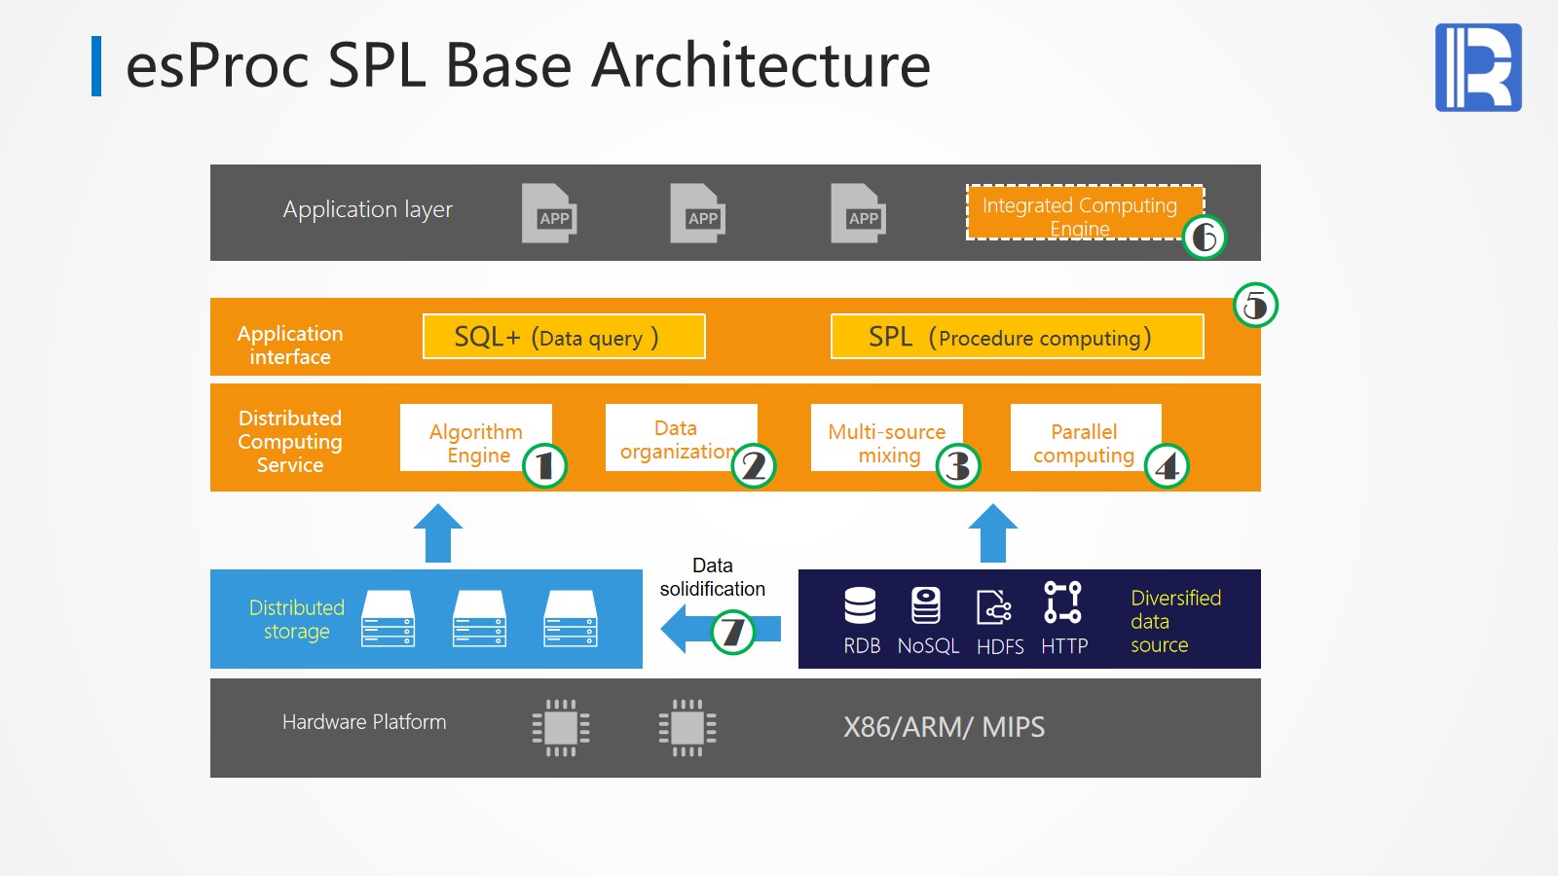Select the Multi-source mixing box
Screen dimensions: 1558x876
tap(886, 438)
